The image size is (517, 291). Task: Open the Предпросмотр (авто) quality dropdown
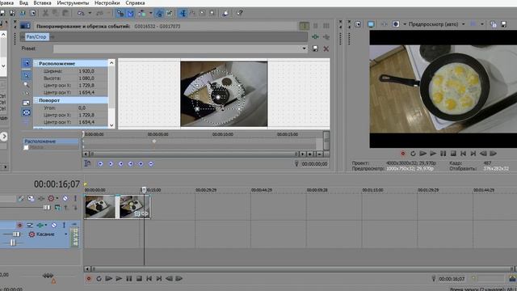pos(436,24)
